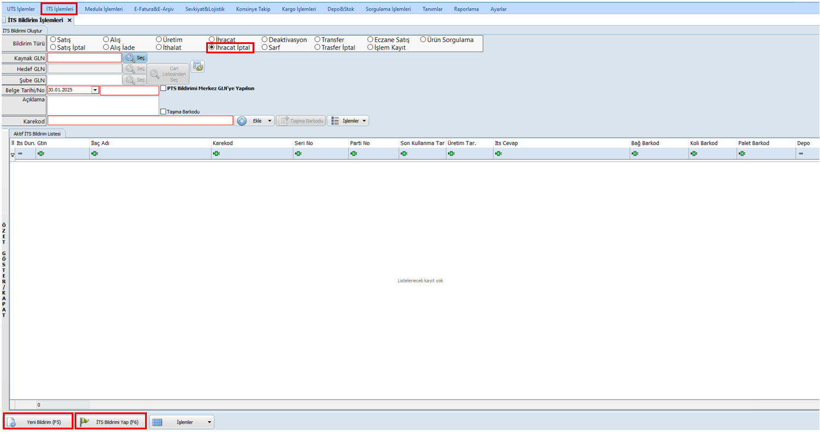Open the E-Fatura&E-Arşiv menu
Image resolution: width=820 pixels, height=437 pixels.
pos(153,9)
